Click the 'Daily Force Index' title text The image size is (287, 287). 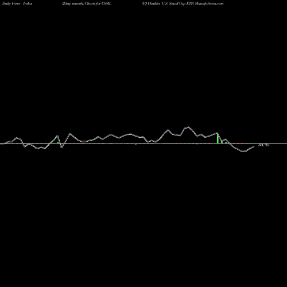click(17, 3)
